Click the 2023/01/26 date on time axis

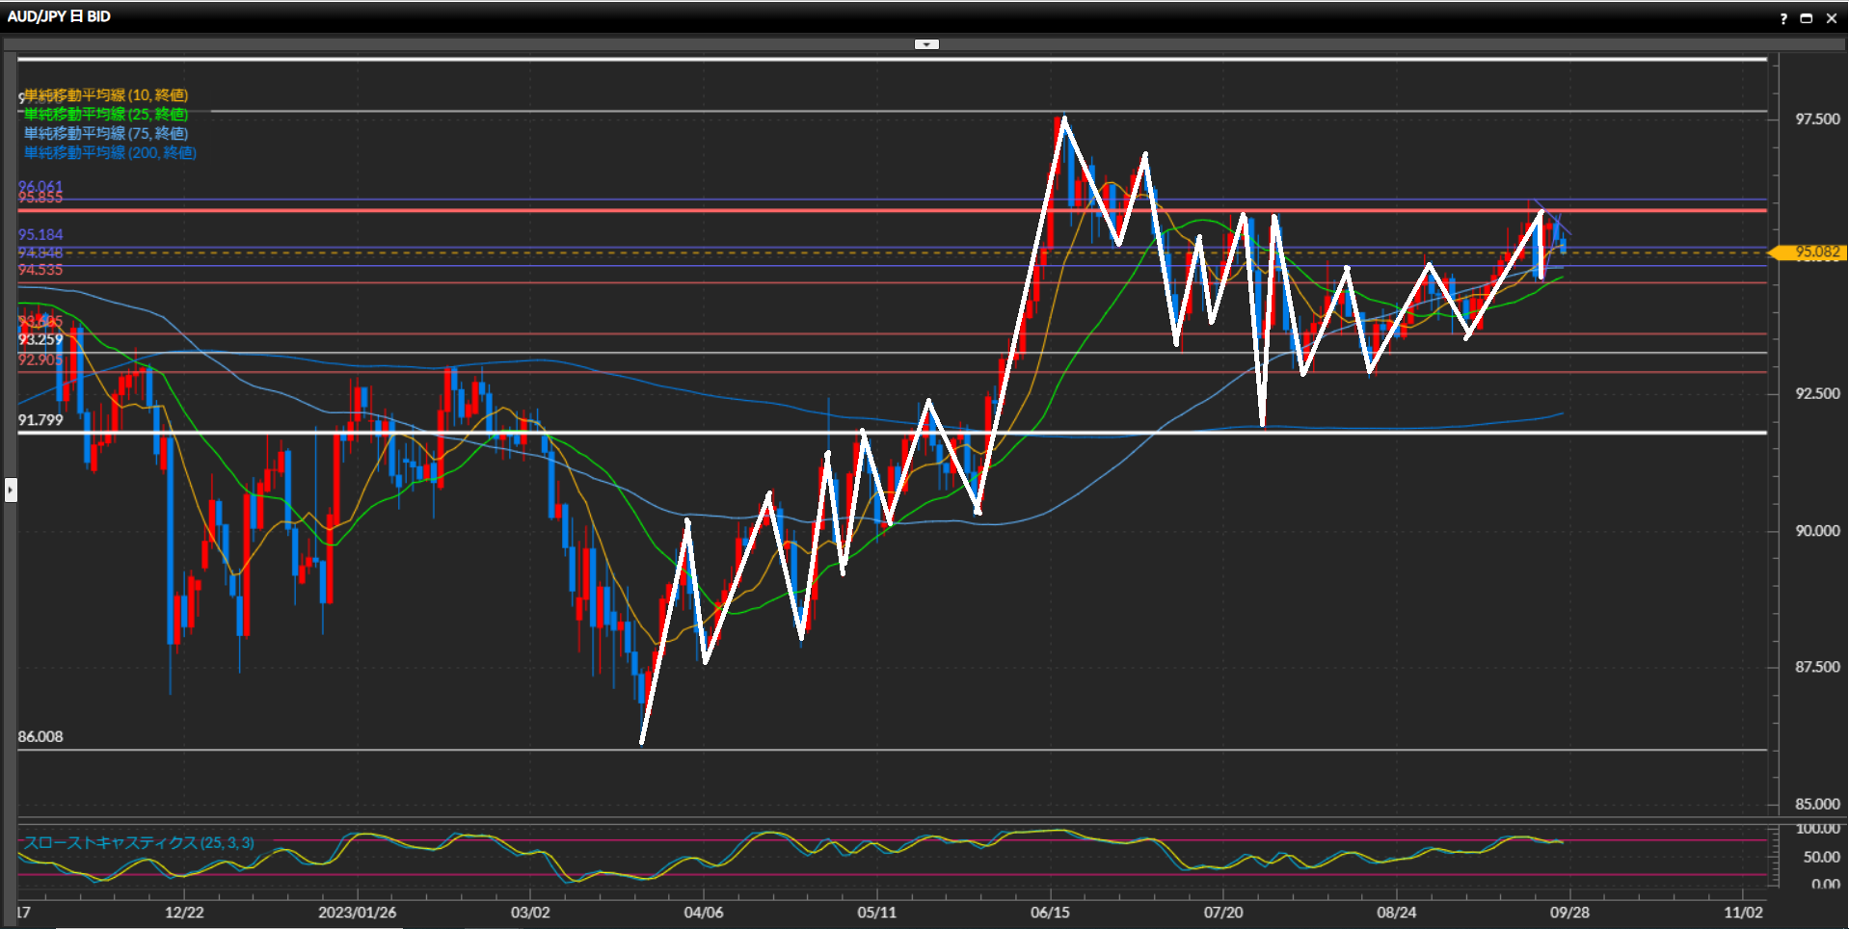click(x=357, y=913)
